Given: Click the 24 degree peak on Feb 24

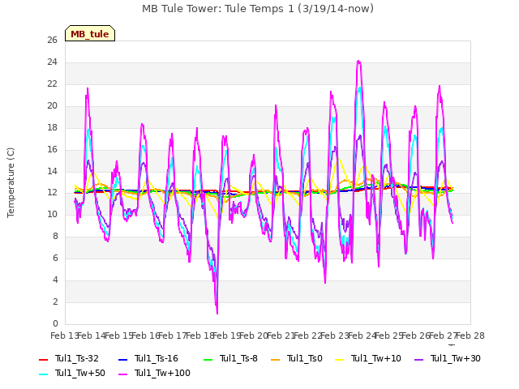Looking at the screenshot, I should (358, 62).
